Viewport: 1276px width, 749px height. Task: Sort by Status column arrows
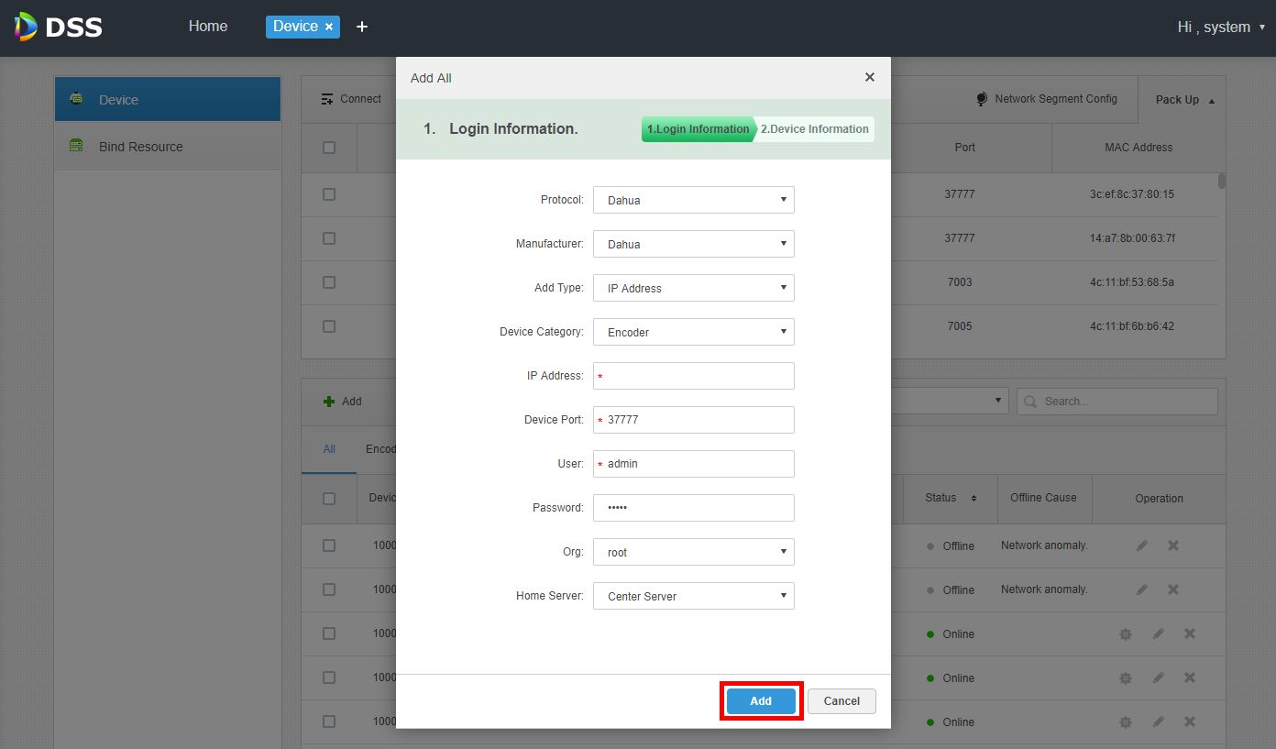coord(973,498)
